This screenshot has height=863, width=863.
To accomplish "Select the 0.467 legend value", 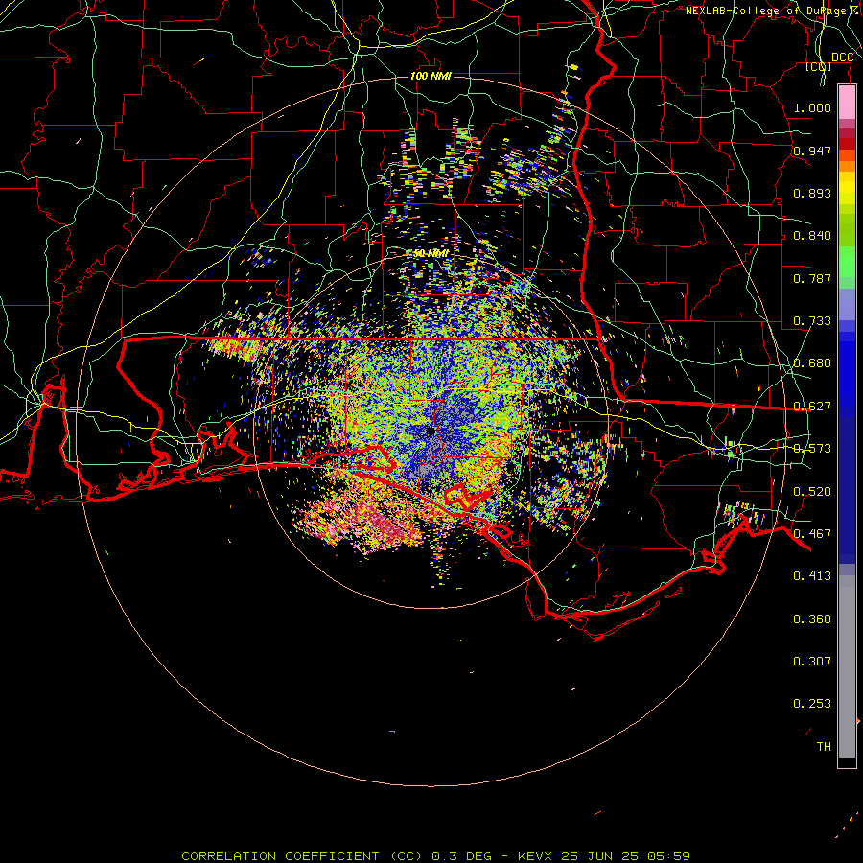I will point(812,534).
